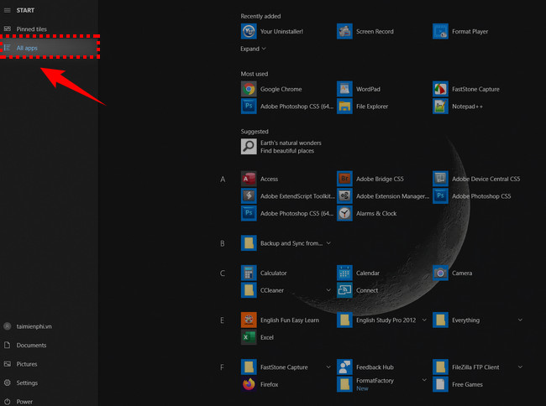Open the Access app icon
The height and width of the screenshot is (406, 546).
click(249, 179)
